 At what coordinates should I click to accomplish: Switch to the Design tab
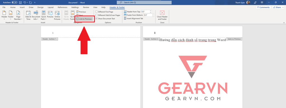click(40, 7)
